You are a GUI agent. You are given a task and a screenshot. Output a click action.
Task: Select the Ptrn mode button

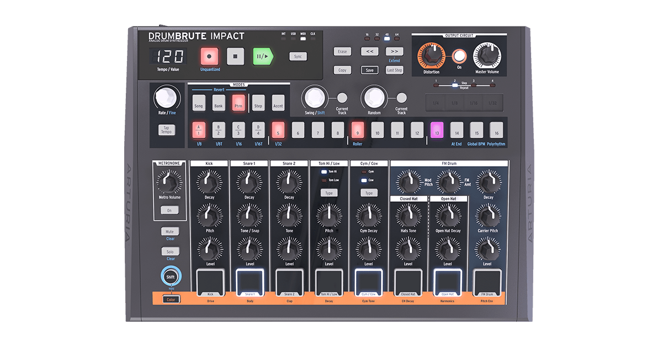coord(238,103)
